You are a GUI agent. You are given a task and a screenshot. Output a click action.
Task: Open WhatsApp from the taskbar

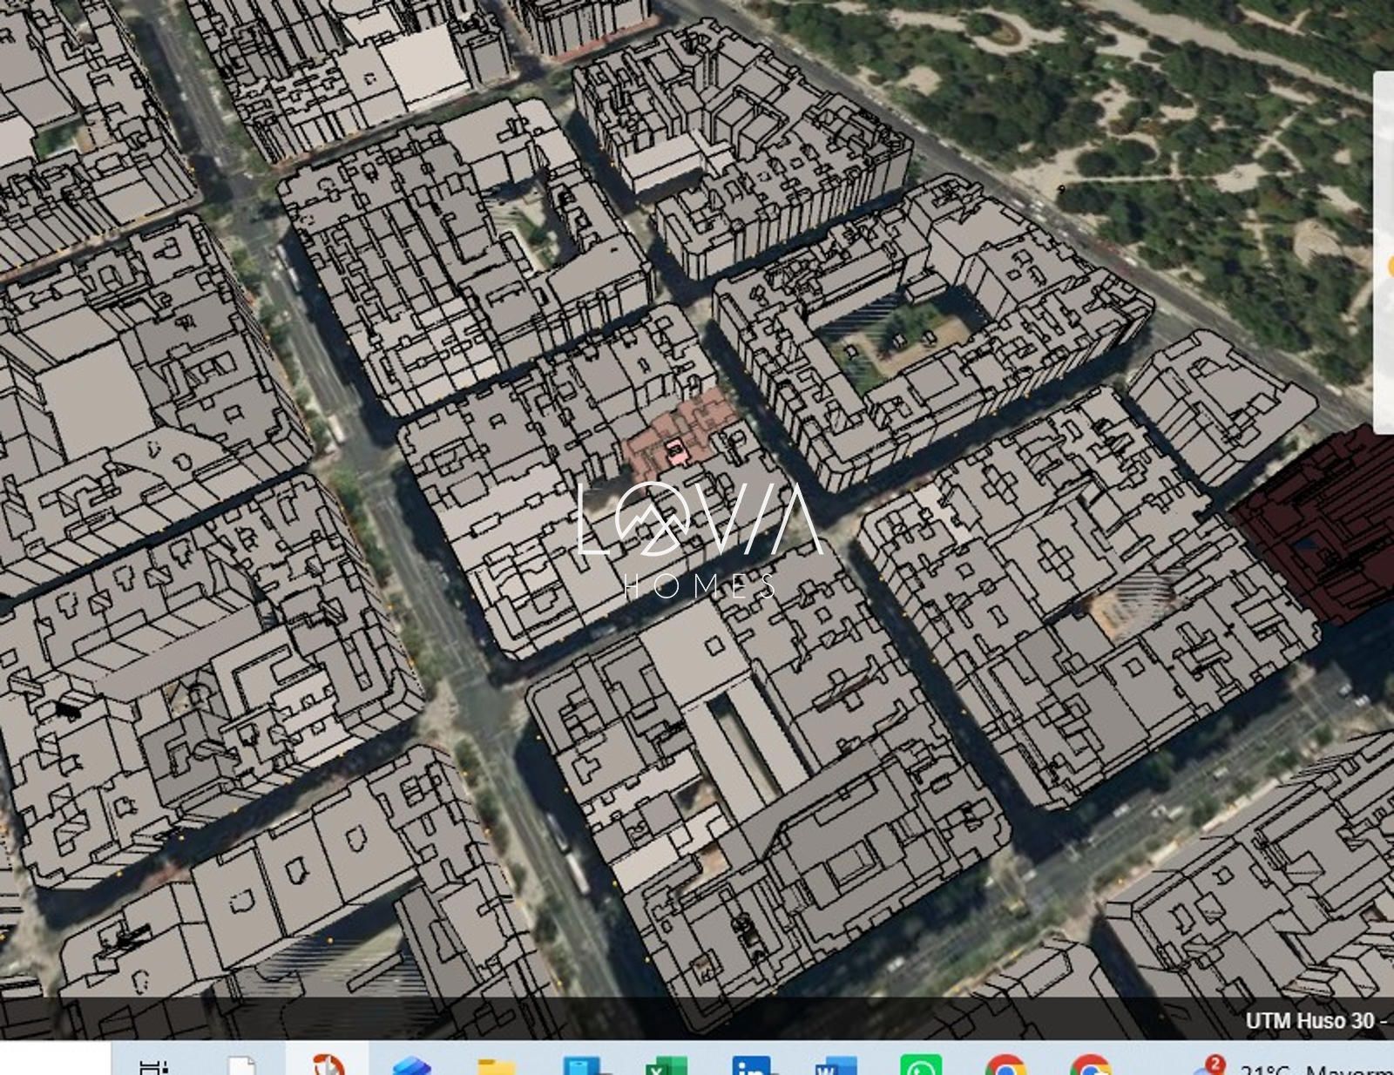[x=921, y=1065]
